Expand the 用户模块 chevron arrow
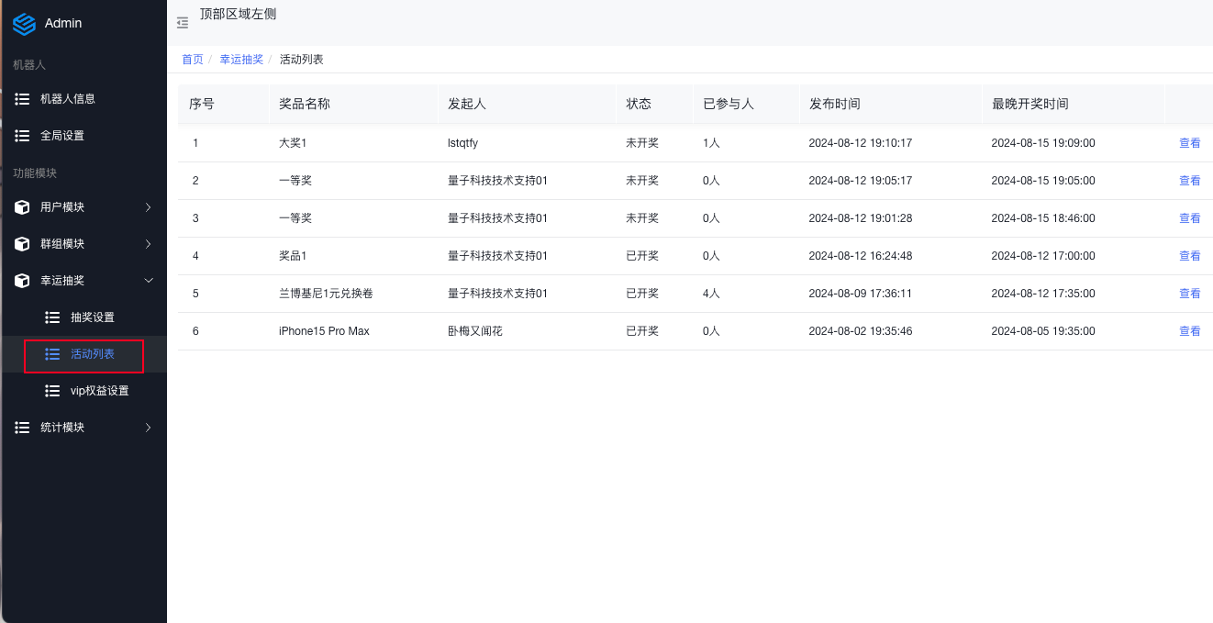Image resolution: width=1213 pixels, height=623 pixels. tap(149, 207)
